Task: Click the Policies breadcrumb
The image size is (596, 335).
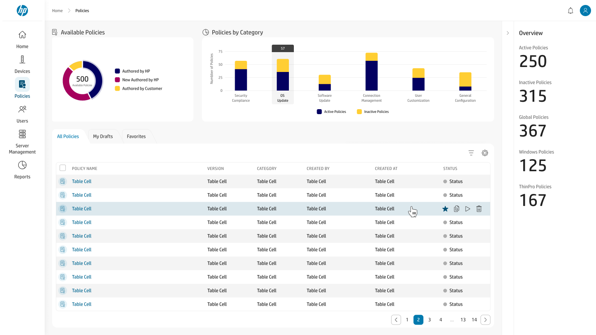Action: [x=82, y=11]
